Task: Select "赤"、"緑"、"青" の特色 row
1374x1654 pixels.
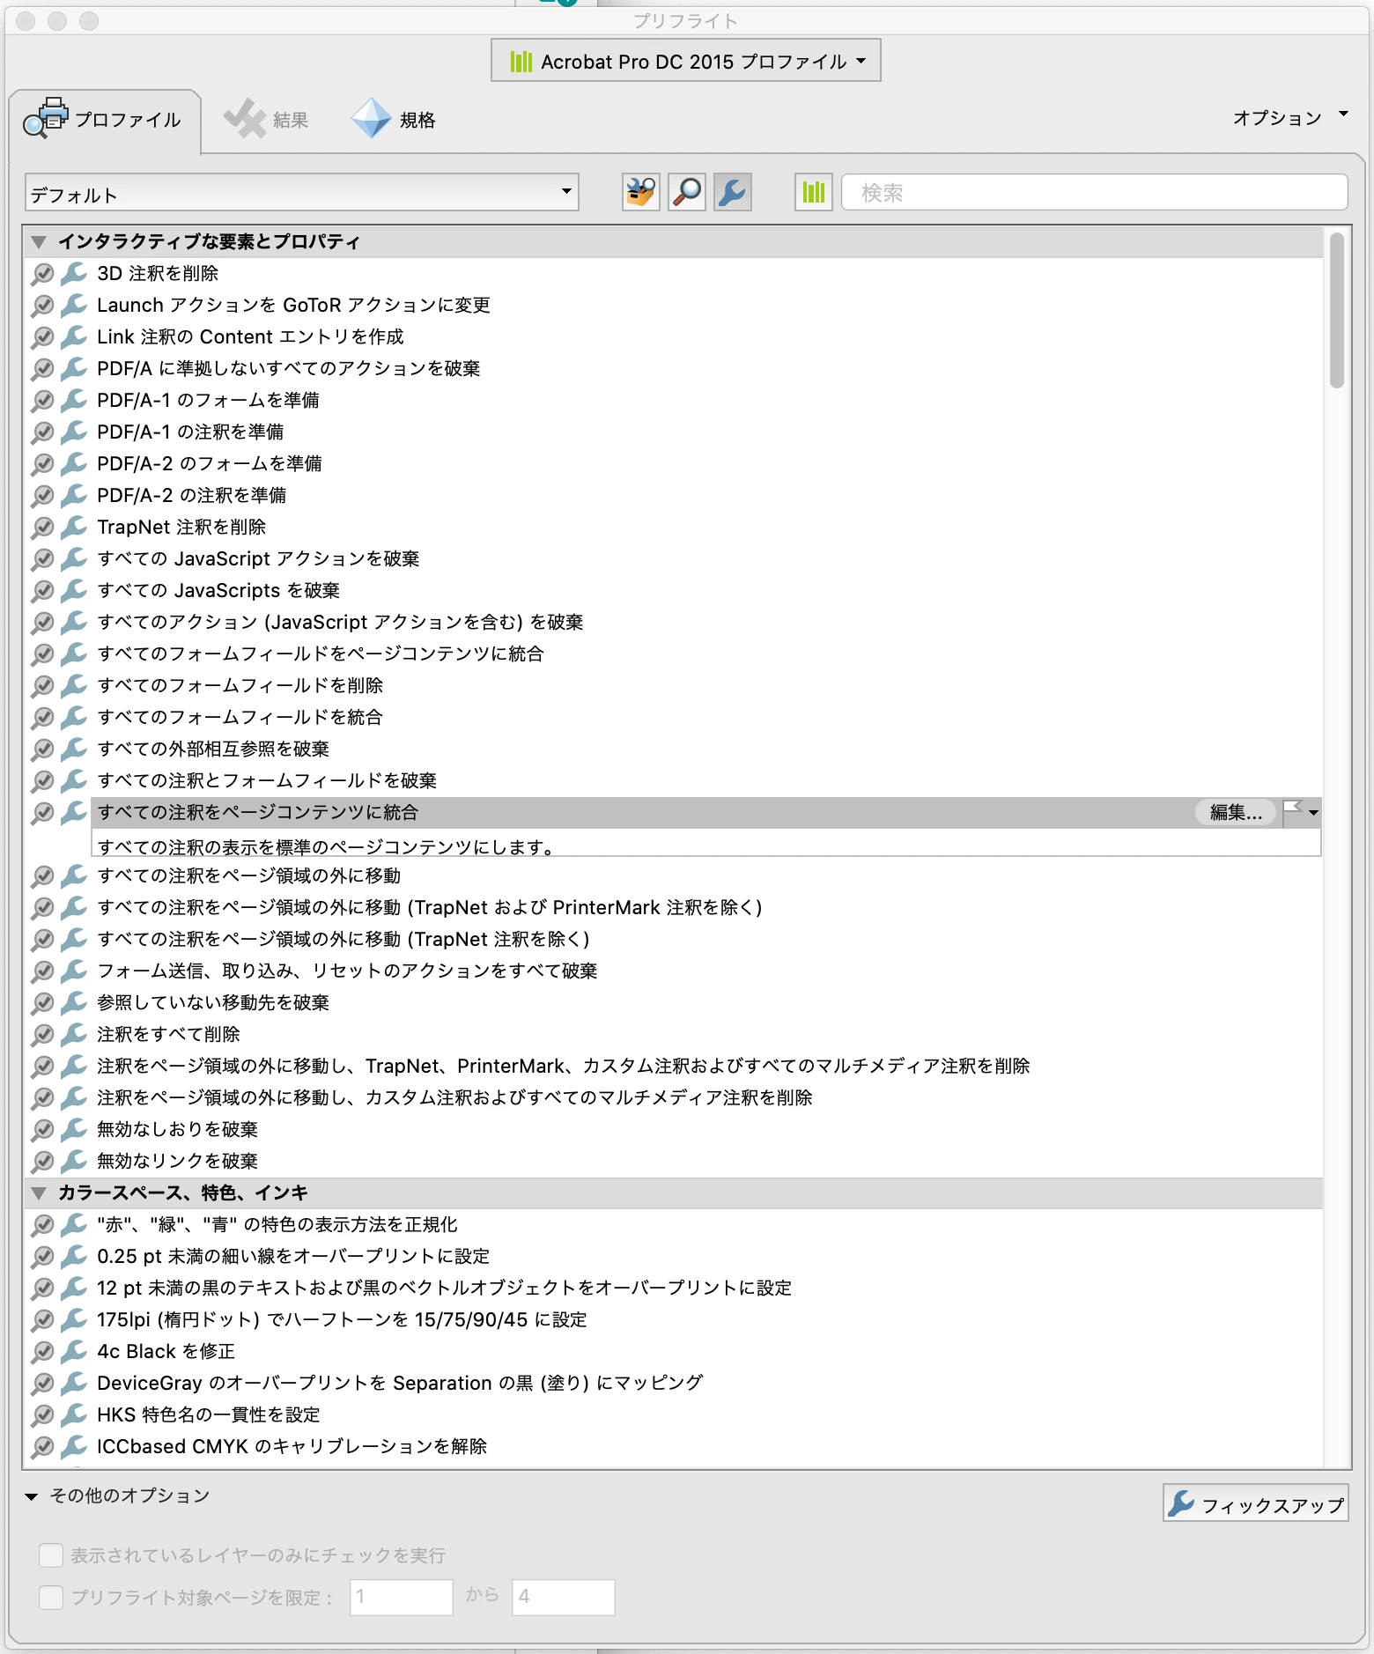Action: 676,1224
